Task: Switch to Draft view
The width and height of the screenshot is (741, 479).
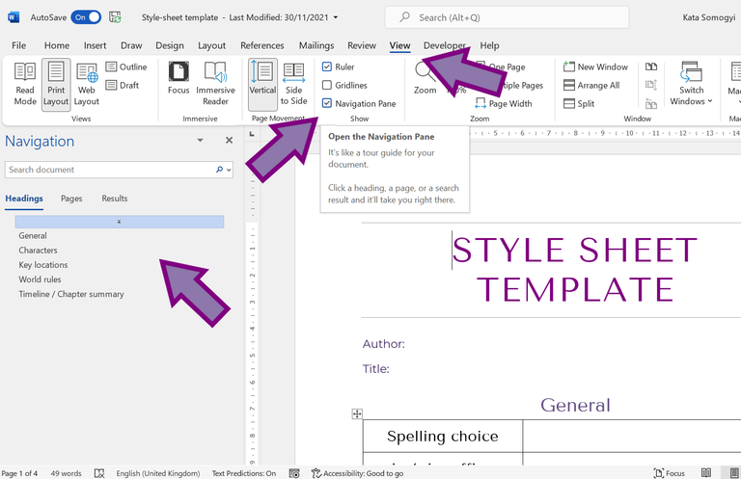Action: (123, 86)
